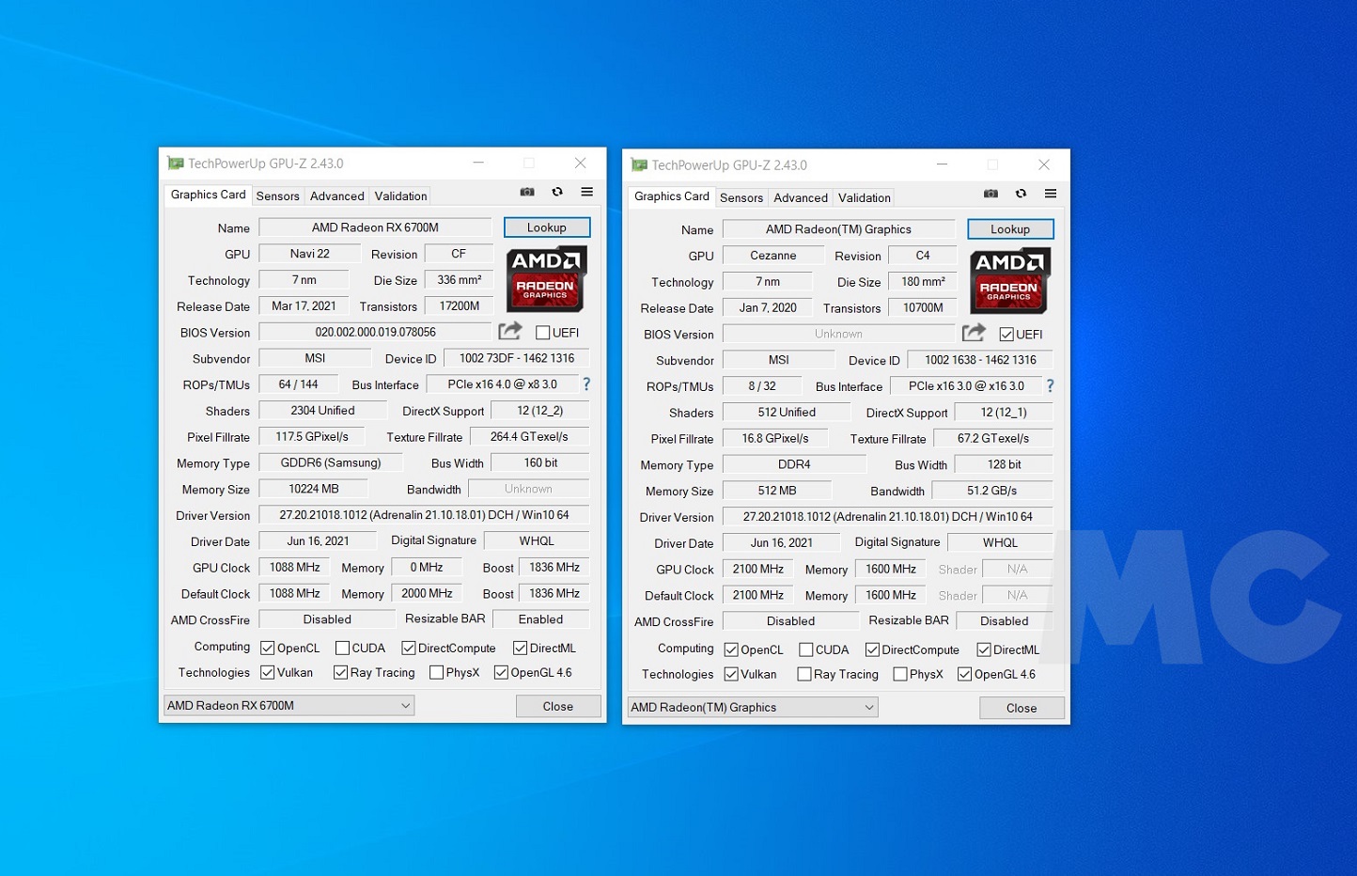Click BIOS Version field 020.002.000.019.078056
This screenshot has height=876, width=1357.
(x=375, y=333)
